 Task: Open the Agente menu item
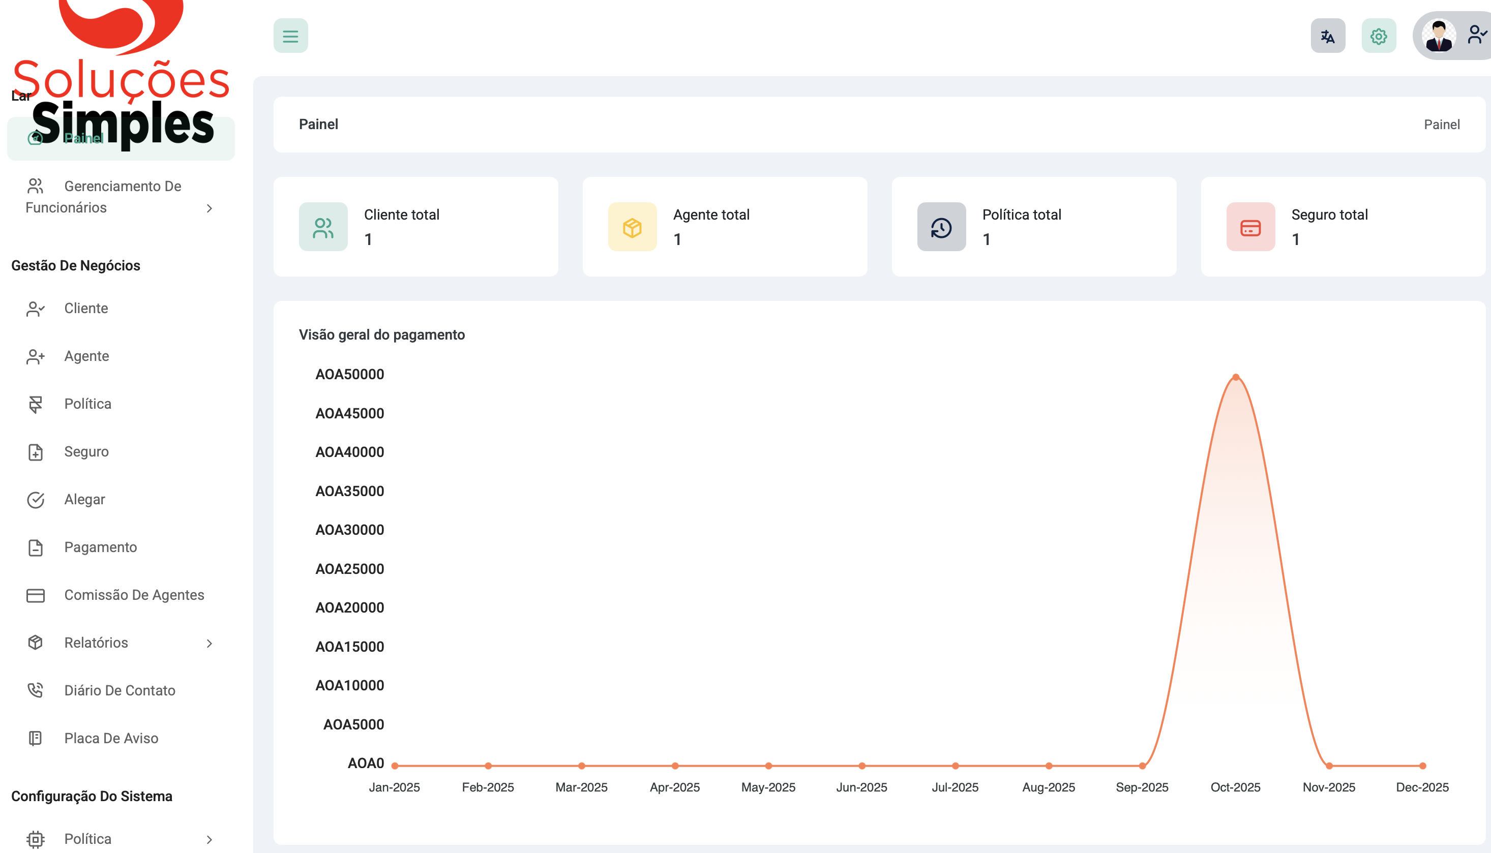coord(87,356)
